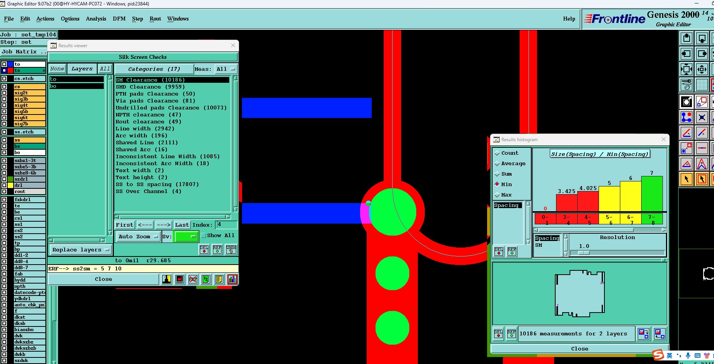
Task: Go to next result with ---> button
Action: point(163,225)
